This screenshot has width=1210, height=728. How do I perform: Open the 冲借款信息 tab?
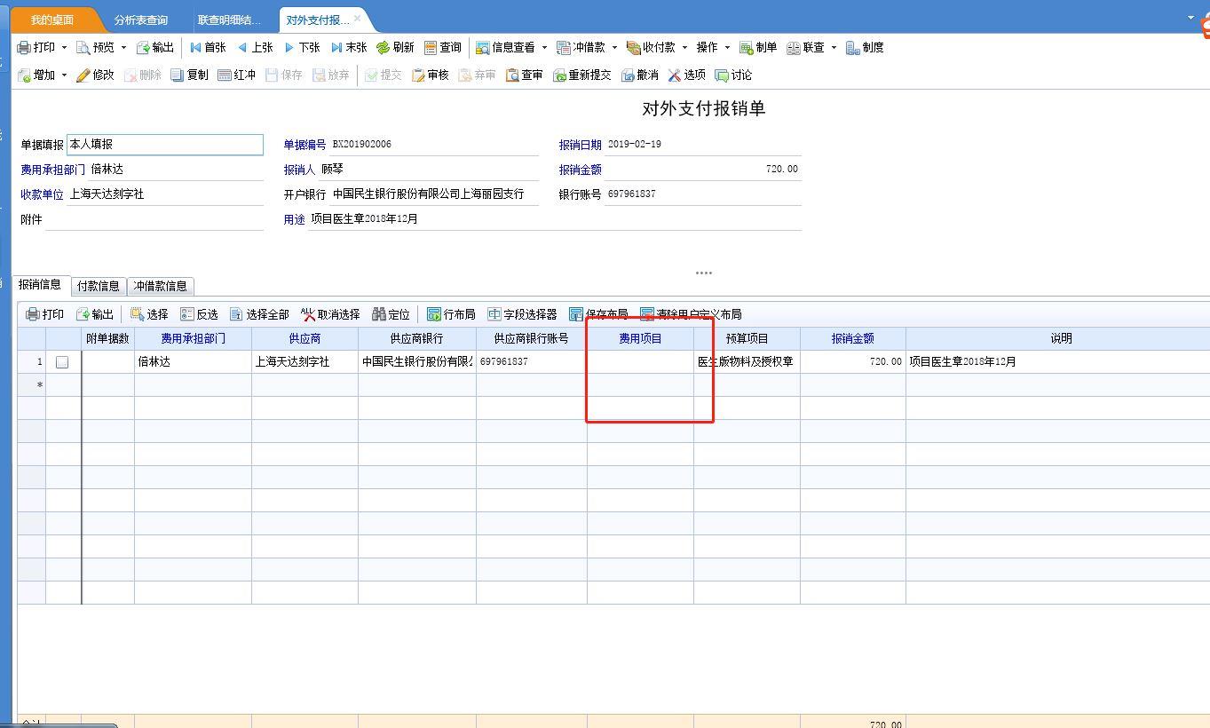[x=160, y=286]
